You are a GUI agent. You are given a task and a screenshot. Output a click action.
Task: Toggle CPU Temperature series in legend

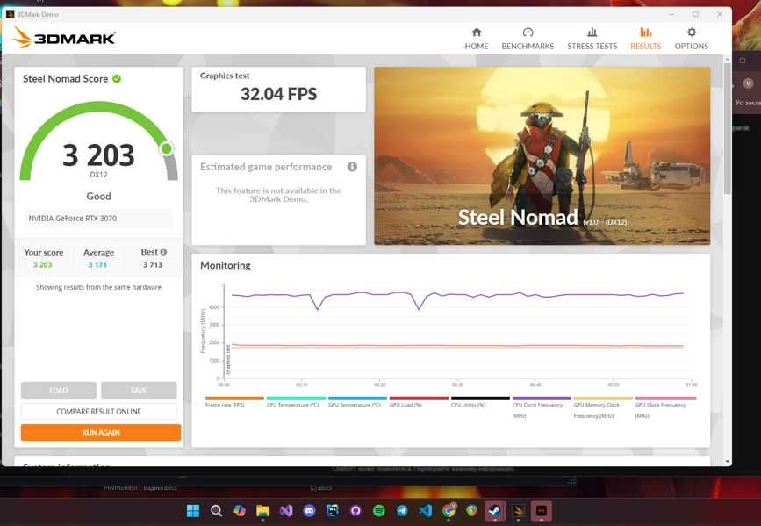point(296,401)
